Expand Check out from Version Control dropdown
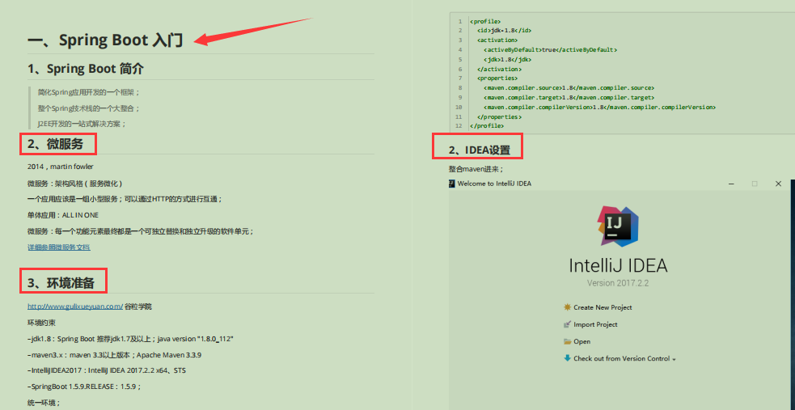Viewport: 795px width, 410px height. click(624, 358)
